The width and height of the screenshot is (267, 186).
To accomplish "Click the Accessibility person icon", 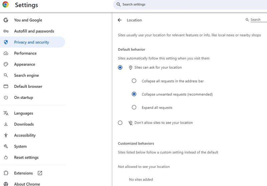I will coord(6,135).
